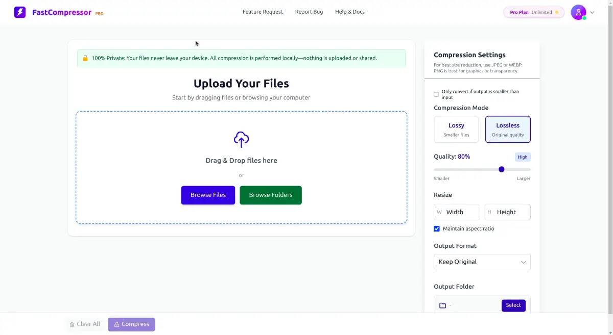Click the folder icon in Output Folder
The height and width of the screenshot is (335, 613).
(443, 305)
